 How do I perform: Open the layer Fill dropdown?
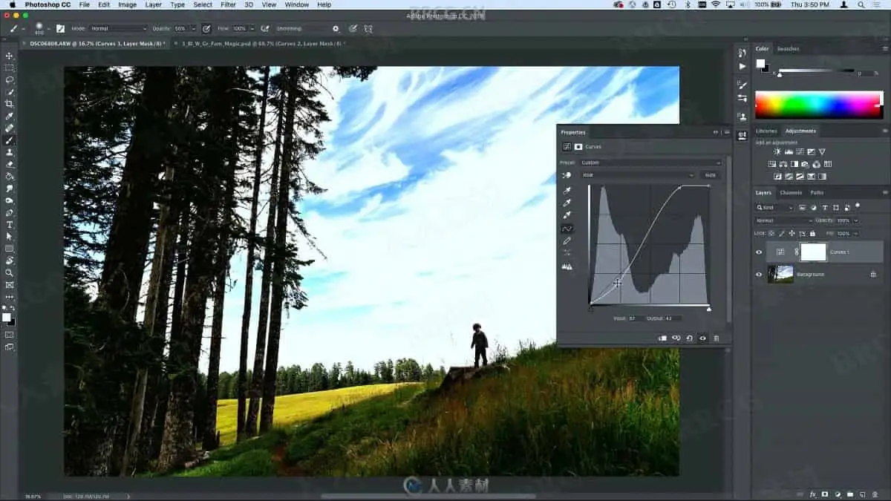[856, 233]
